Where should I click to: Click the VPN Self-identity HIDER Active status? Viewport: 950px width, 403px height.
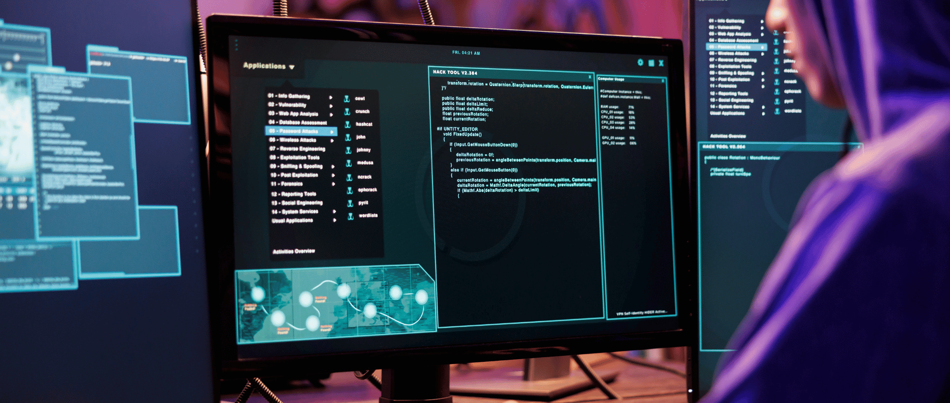(642, 313)
